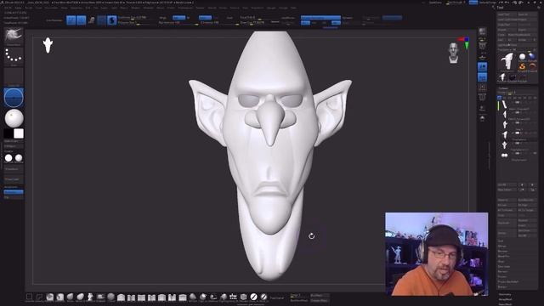Expand the Geometry palette section

(505, 295)
